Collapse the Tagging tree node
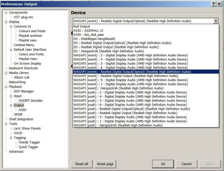Image resolution: width=224 pixels, height=171 pixels. (x=11, y=138)
